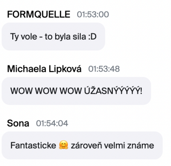The width and height of the screenshot is (171, 166).
Task: Click the Sona sender name
Action: click(18, 123)
